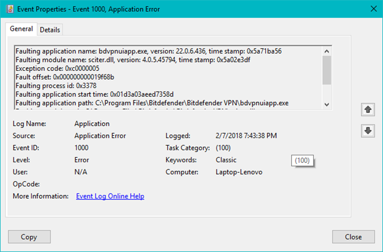Click the User value 'N/A'
Screen dimensions: 383x252
click(x=80, y=172)
